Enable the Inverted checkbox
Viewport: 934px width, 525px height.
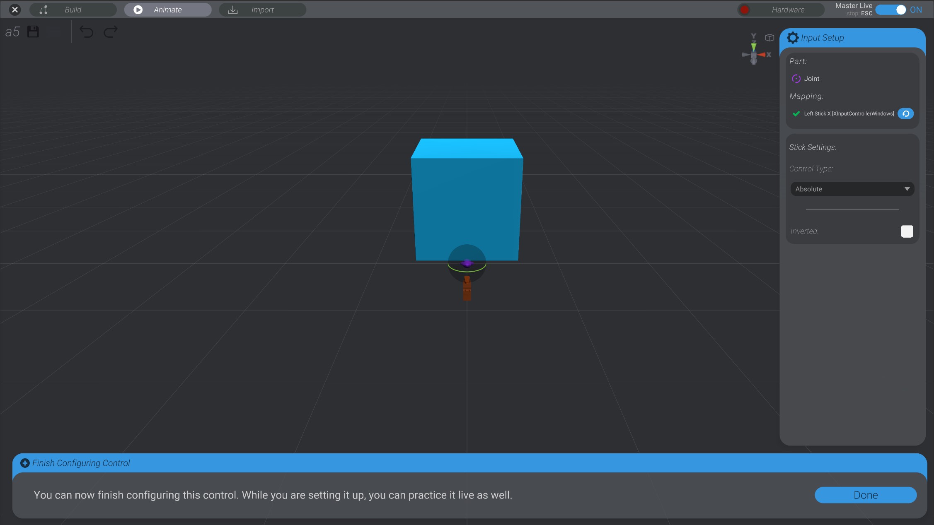[x=907, y=231]
